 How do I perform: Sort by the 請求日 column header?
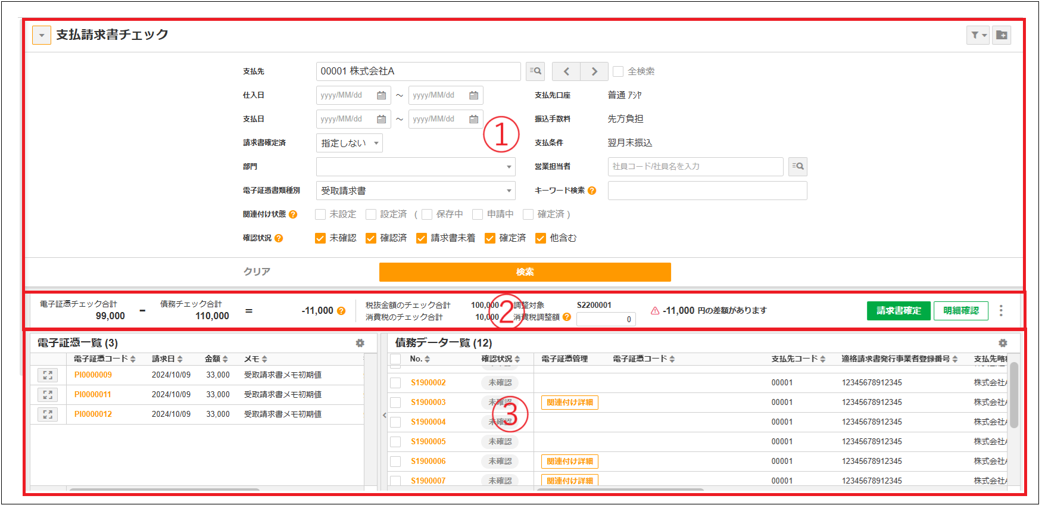pos(167,359)
